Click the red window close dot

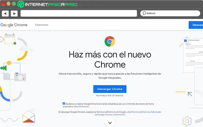tap(3, 4)
